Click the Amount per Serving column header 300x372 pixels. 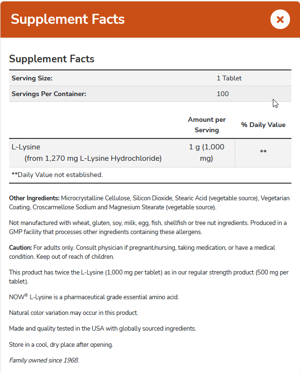207,125
